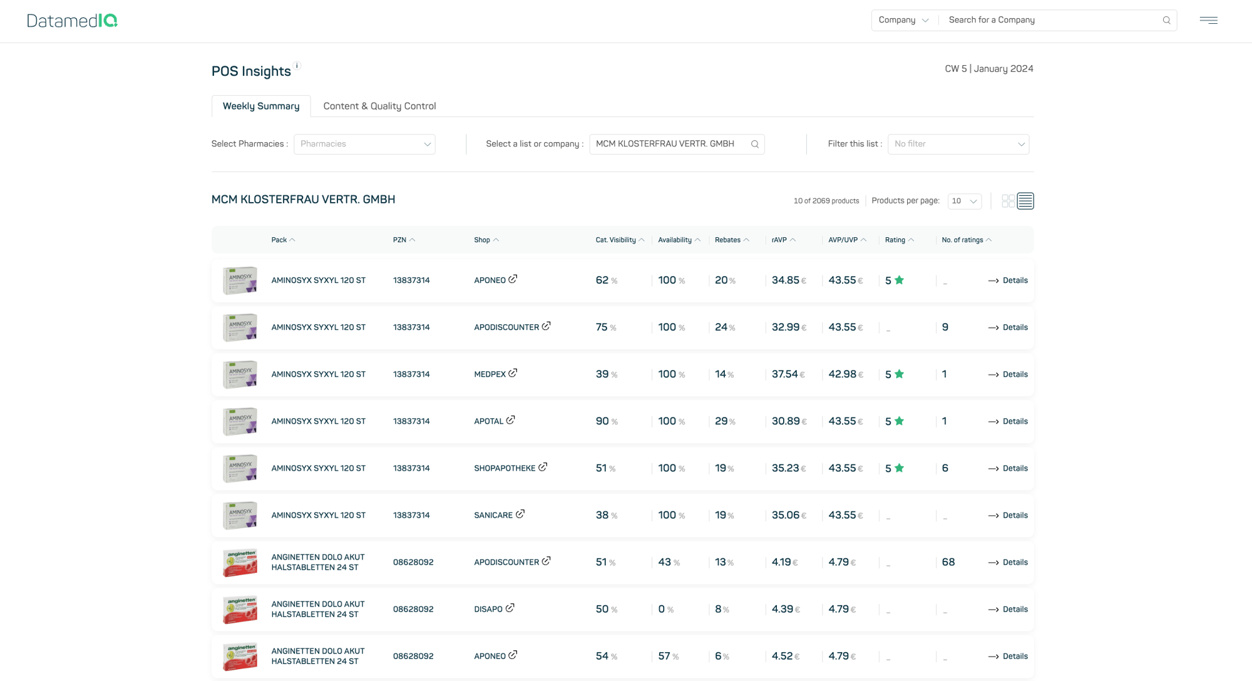Click the '10 of 2069 products' text

826,201
